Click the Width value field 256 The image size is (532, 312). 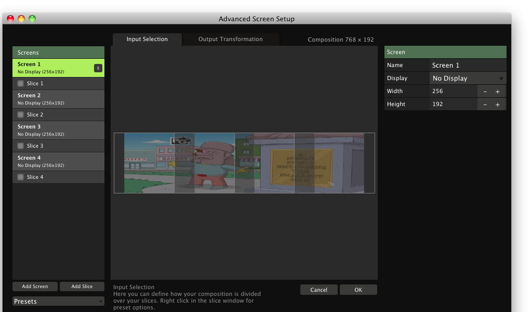[454, 92]
